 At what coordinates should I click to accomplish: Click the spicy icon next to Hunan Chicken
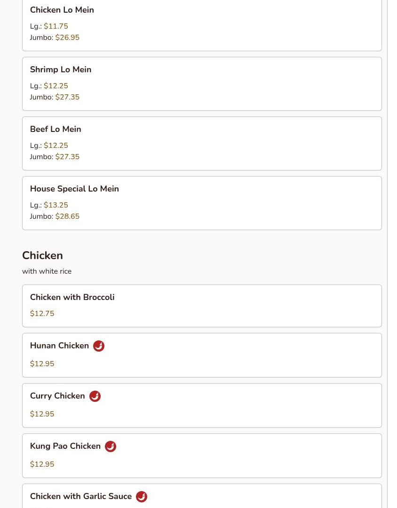coord(99,346)
